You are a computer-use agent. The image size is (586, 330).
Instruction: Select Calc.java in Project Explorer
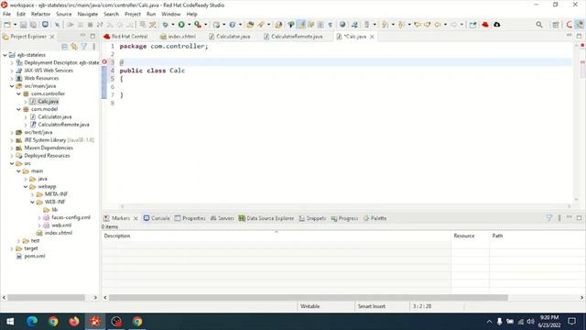click(x=48, y=102)
